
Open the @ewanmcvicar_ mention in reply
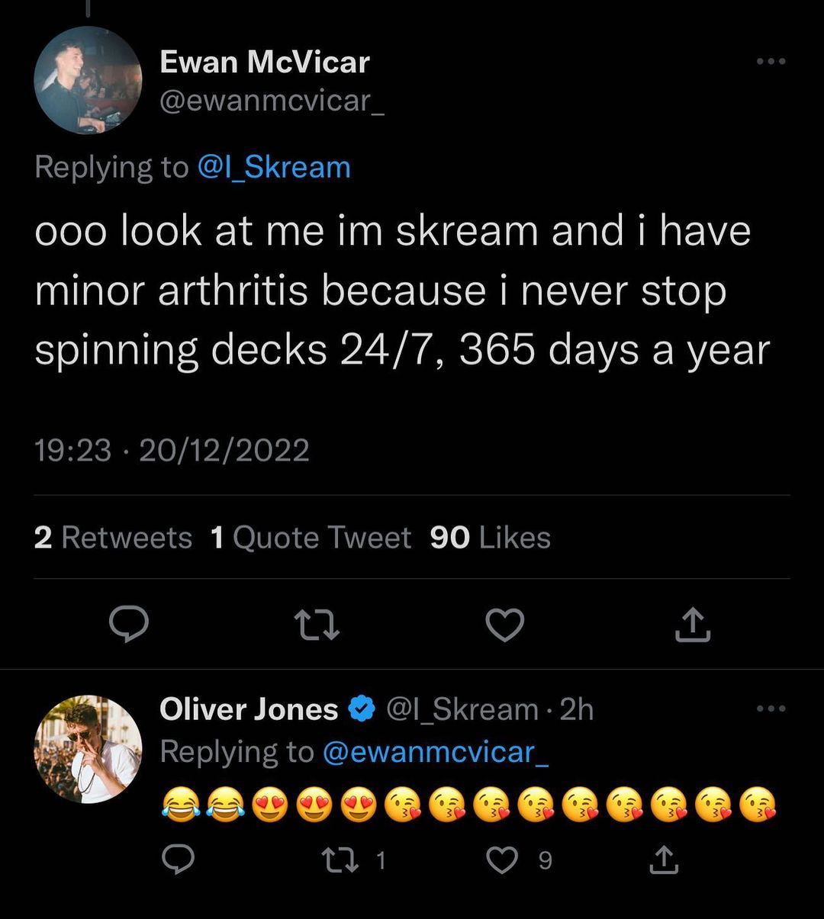436,752
